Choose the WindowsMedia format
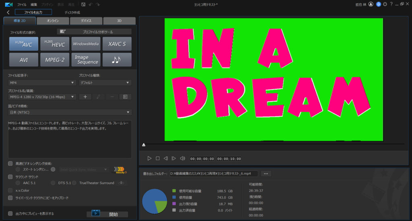 [86, 43]
